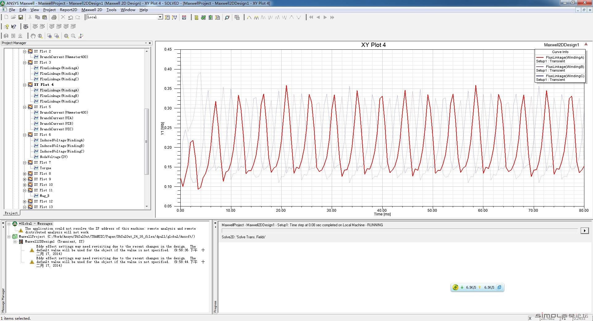Click the Validate green checkmark icon
This screenshot has width=593, height=321.
point(203,18)
